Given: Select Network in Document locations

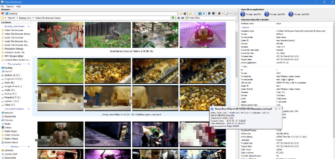Looking at the screenshot, I should click(7, 113).
